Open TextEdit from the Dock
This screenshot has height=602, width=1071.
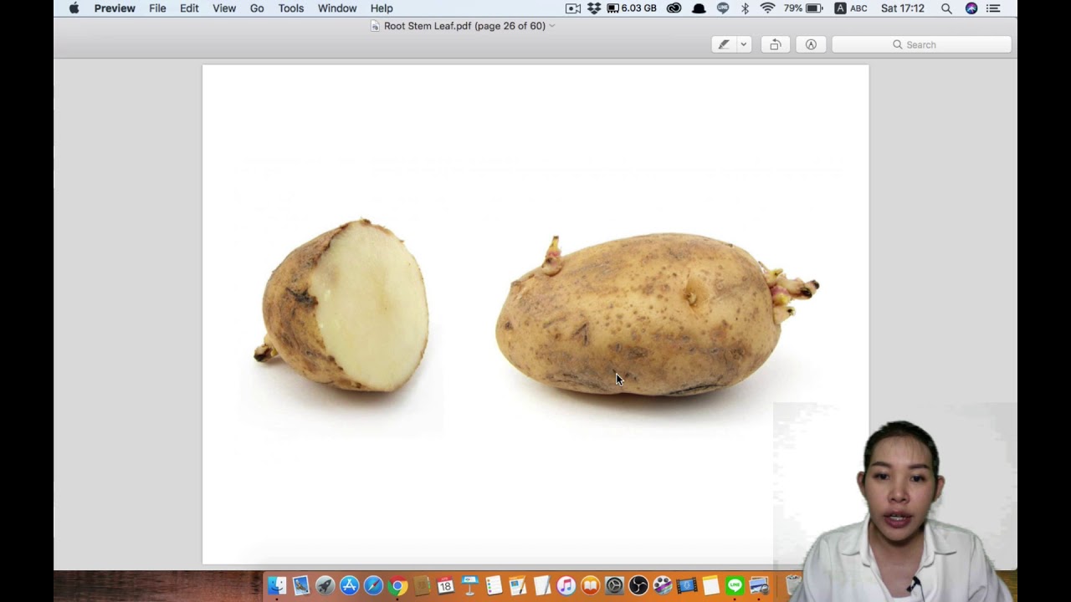tap(542, 586)
